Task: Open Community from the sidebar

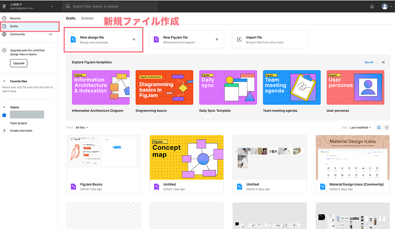Action: (x=17, y=34)
